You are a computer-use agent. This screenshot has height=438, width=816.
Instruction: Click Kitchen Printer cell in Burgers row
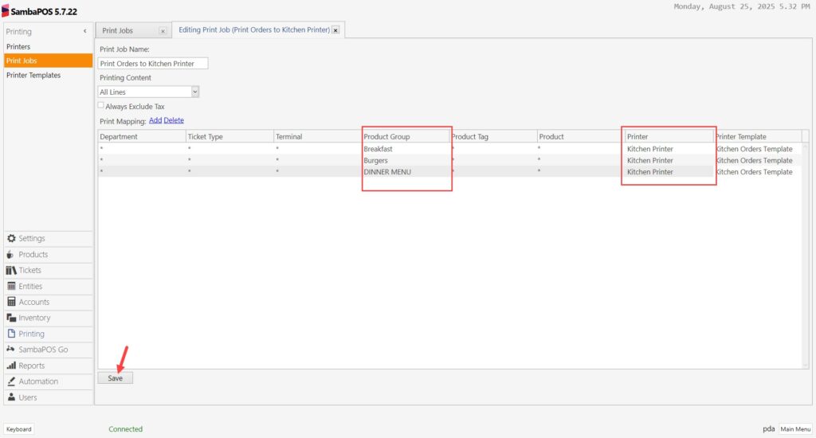(x=669, y=160)
